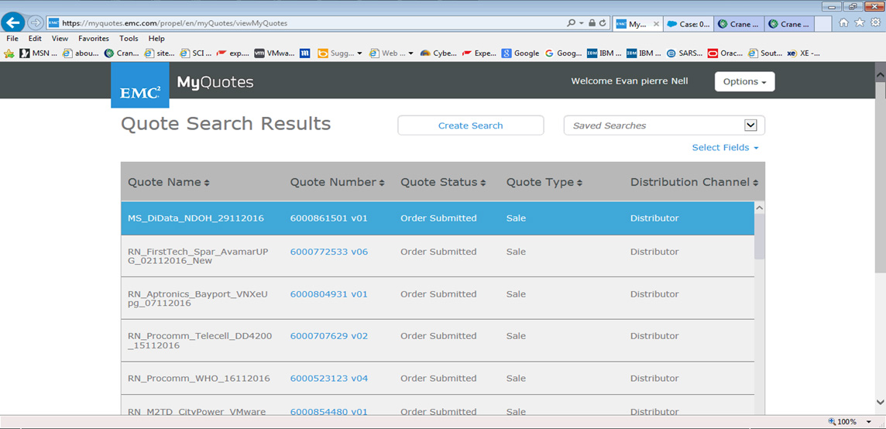Viewport: 886px width, 429px height.
Task: Open the Select Fields dropdown
Action: point(725,148)
